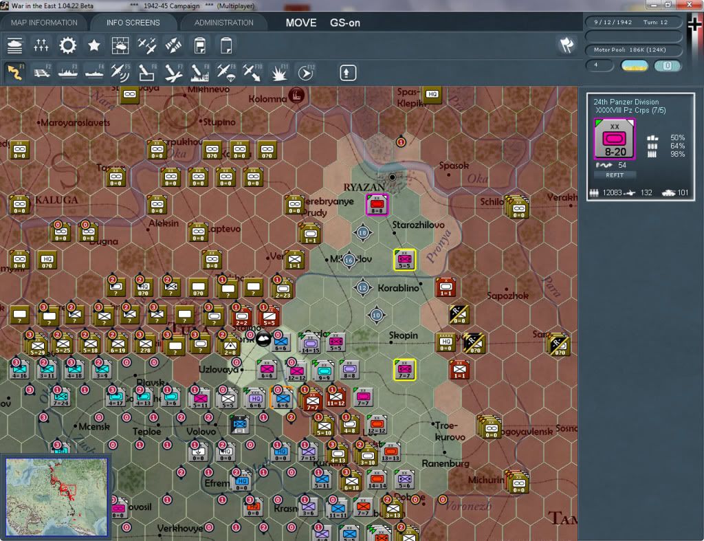704x541 pixels.
Task: Open the blank clipboard report icon
Action: coord(226,45)
